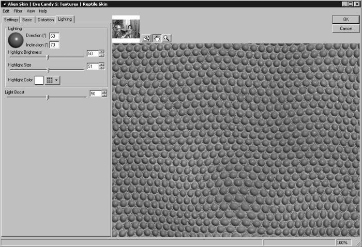This screenshot has width=362, height=247.
Task: Click the lighting direction sphere
Action: 16,40
